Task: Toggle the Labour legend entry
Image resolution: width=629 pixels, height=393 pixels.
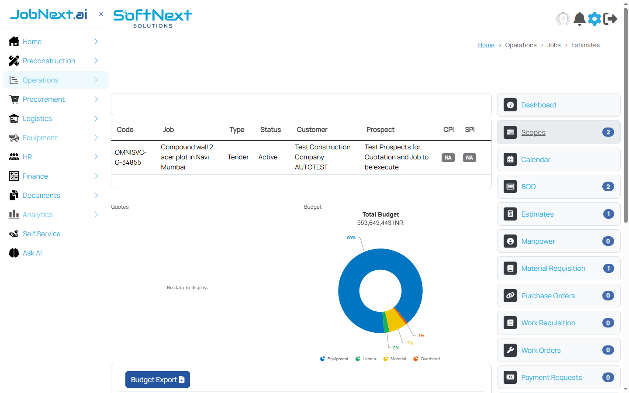Action: pos(366,359)
